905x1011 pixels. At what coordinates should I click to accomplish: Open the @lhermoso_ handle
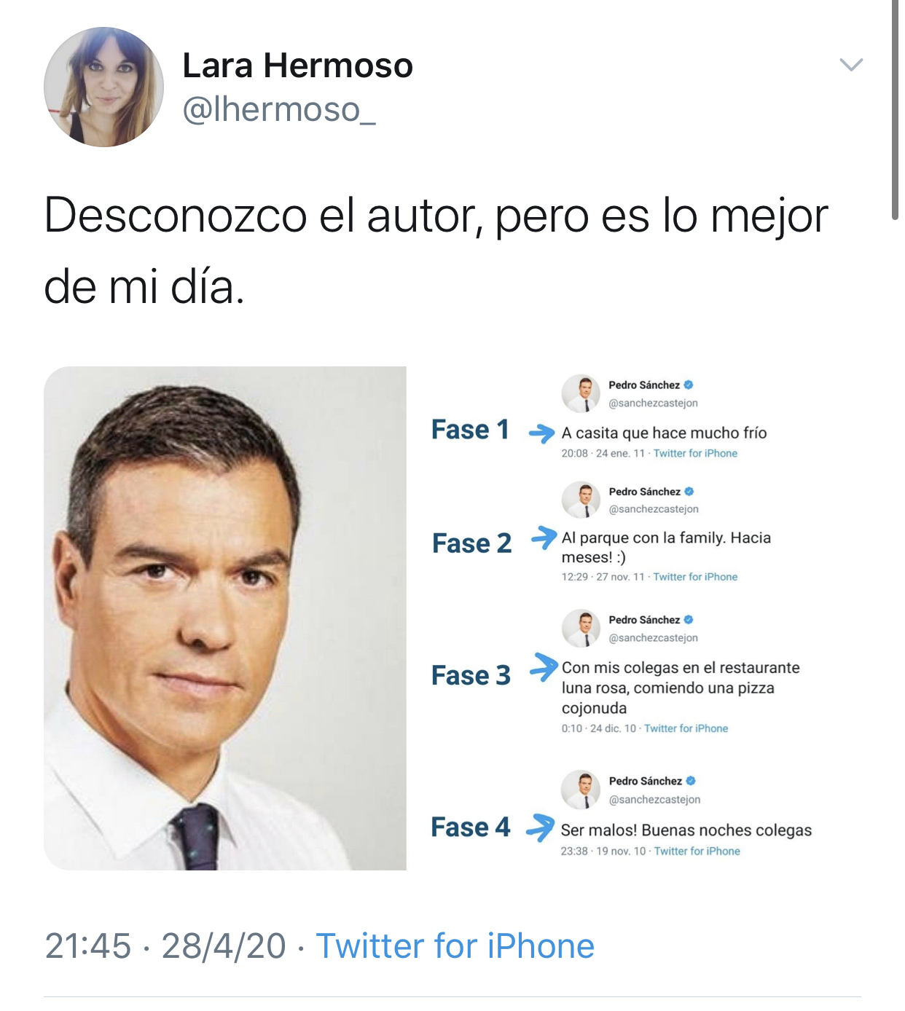click(279, 110)
